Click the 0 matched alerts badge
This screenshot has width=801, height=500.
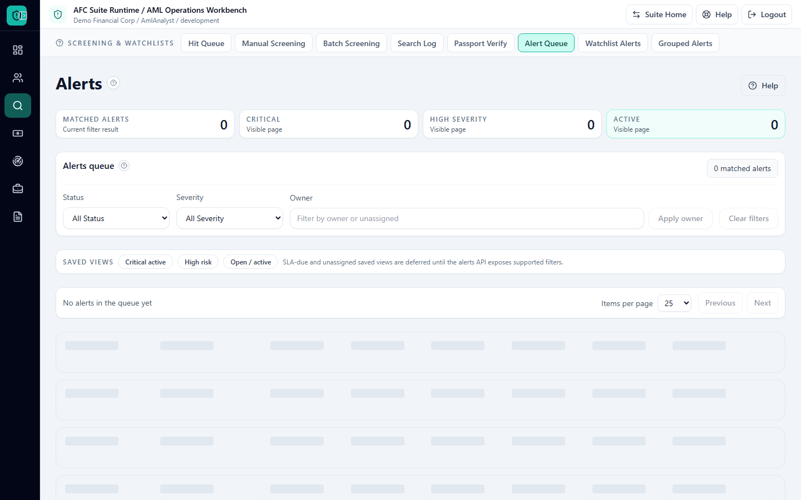(743, 168)
